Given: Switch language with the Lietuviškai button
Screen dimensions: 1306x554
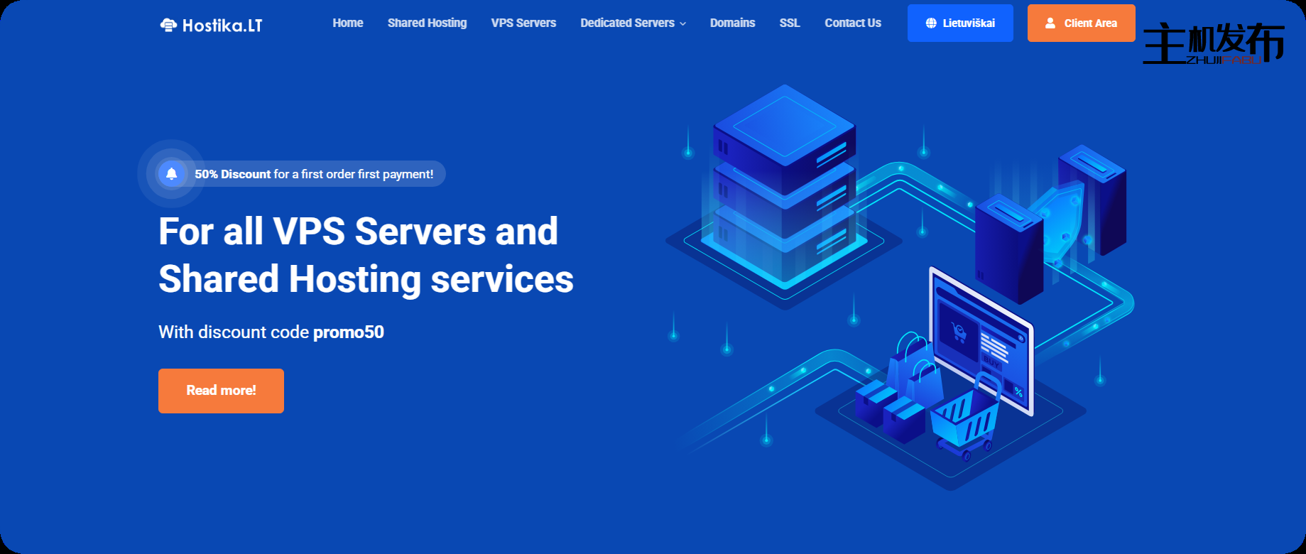Looking at the screenshot, I should pyautogui.click(x=960, y=23).
